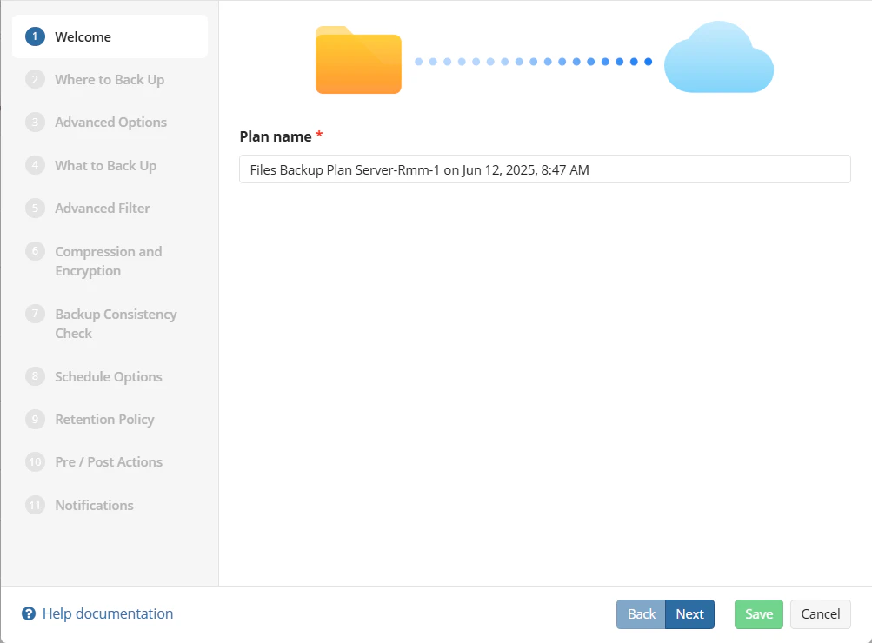Image resolution: width=872 pixels, height=643 pixels.
Task: Click the step 11 circle beside Notifications
Action: coord(35,505)
